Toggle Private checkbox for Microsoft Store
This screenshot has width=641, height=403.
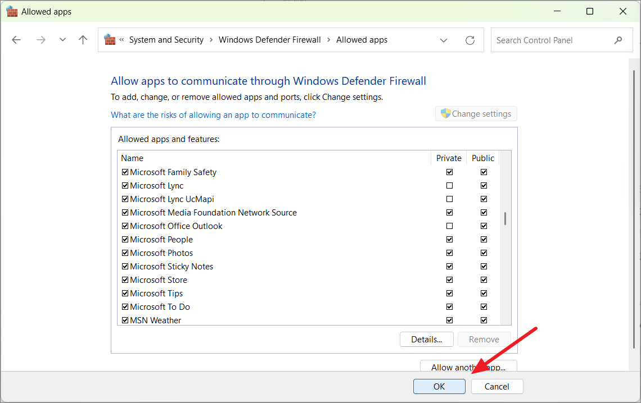(x=450, y=280)
